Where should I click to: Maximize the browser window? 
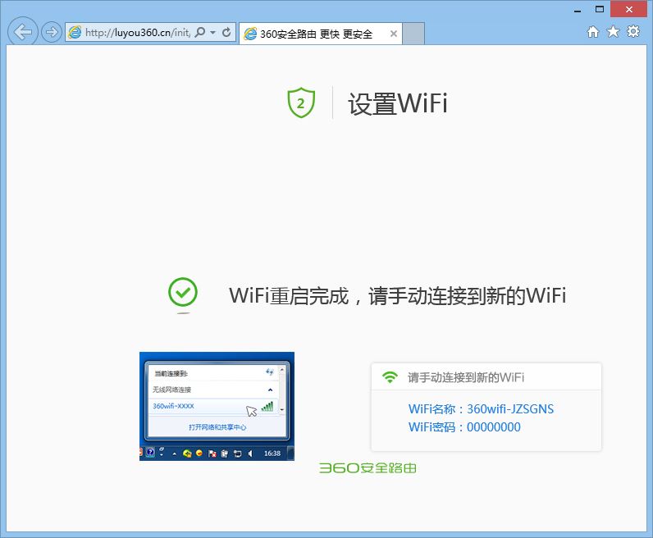(x=600, y=9)
